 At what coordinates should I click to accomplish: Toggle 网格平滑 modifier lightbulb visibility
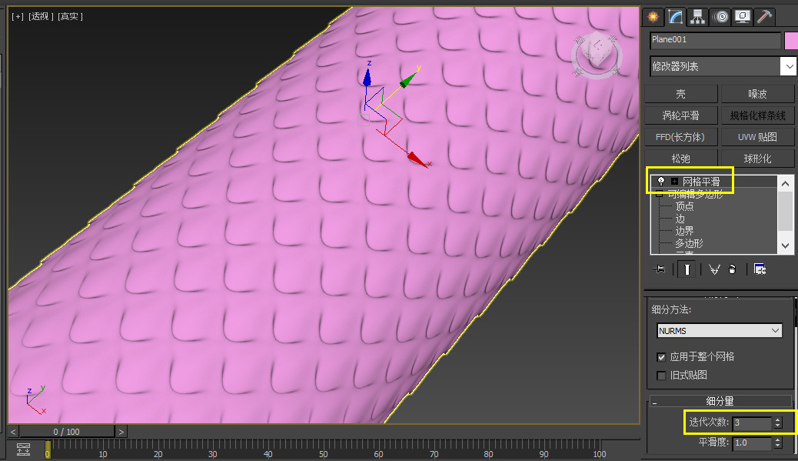pyautogui.click(x=660, y=182)
